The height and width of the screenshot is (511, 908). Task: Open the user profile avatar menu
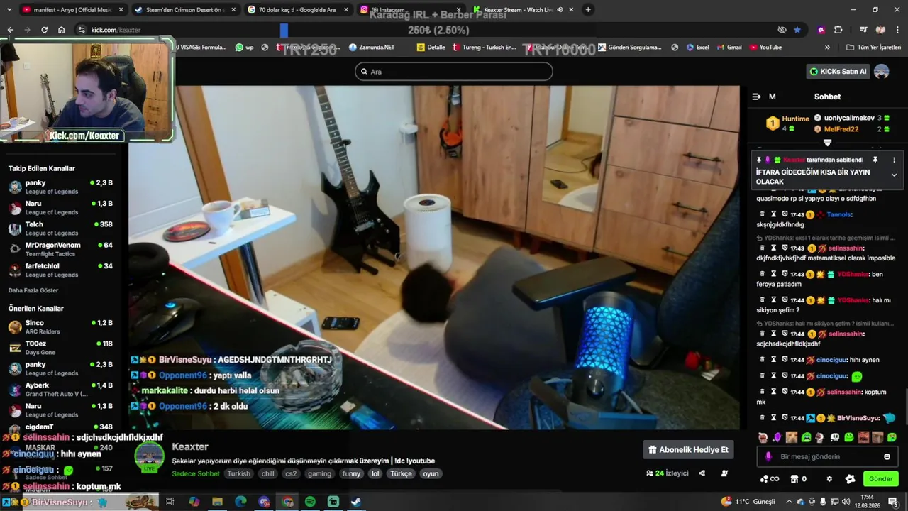coord(882,72)
